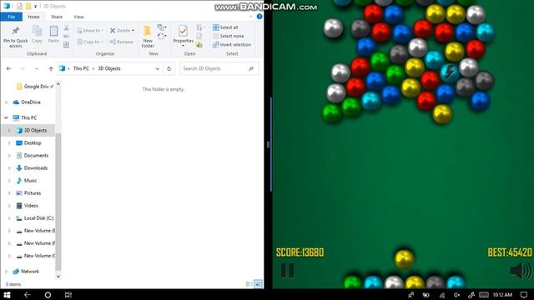The image size is (534, 300).
Task: Click Rename in Organize group
Action: coord(122,42)
